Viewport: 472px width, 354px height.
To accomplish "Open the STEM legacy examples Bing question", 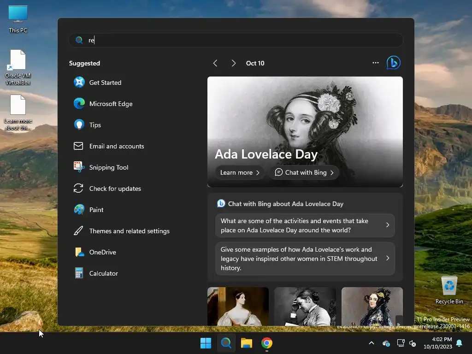I will (305, 259).
